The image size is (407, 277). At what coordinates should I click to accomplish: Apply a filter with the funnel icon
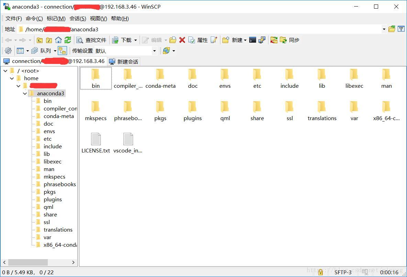coord(401,29)
